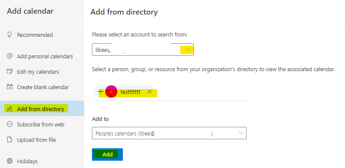
Task: Click the Add from directory heading
Action: 124,12
